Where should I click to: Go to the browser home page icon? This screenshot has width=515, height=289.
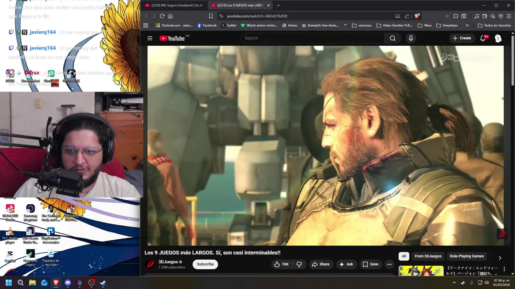[x=170, y=16]
